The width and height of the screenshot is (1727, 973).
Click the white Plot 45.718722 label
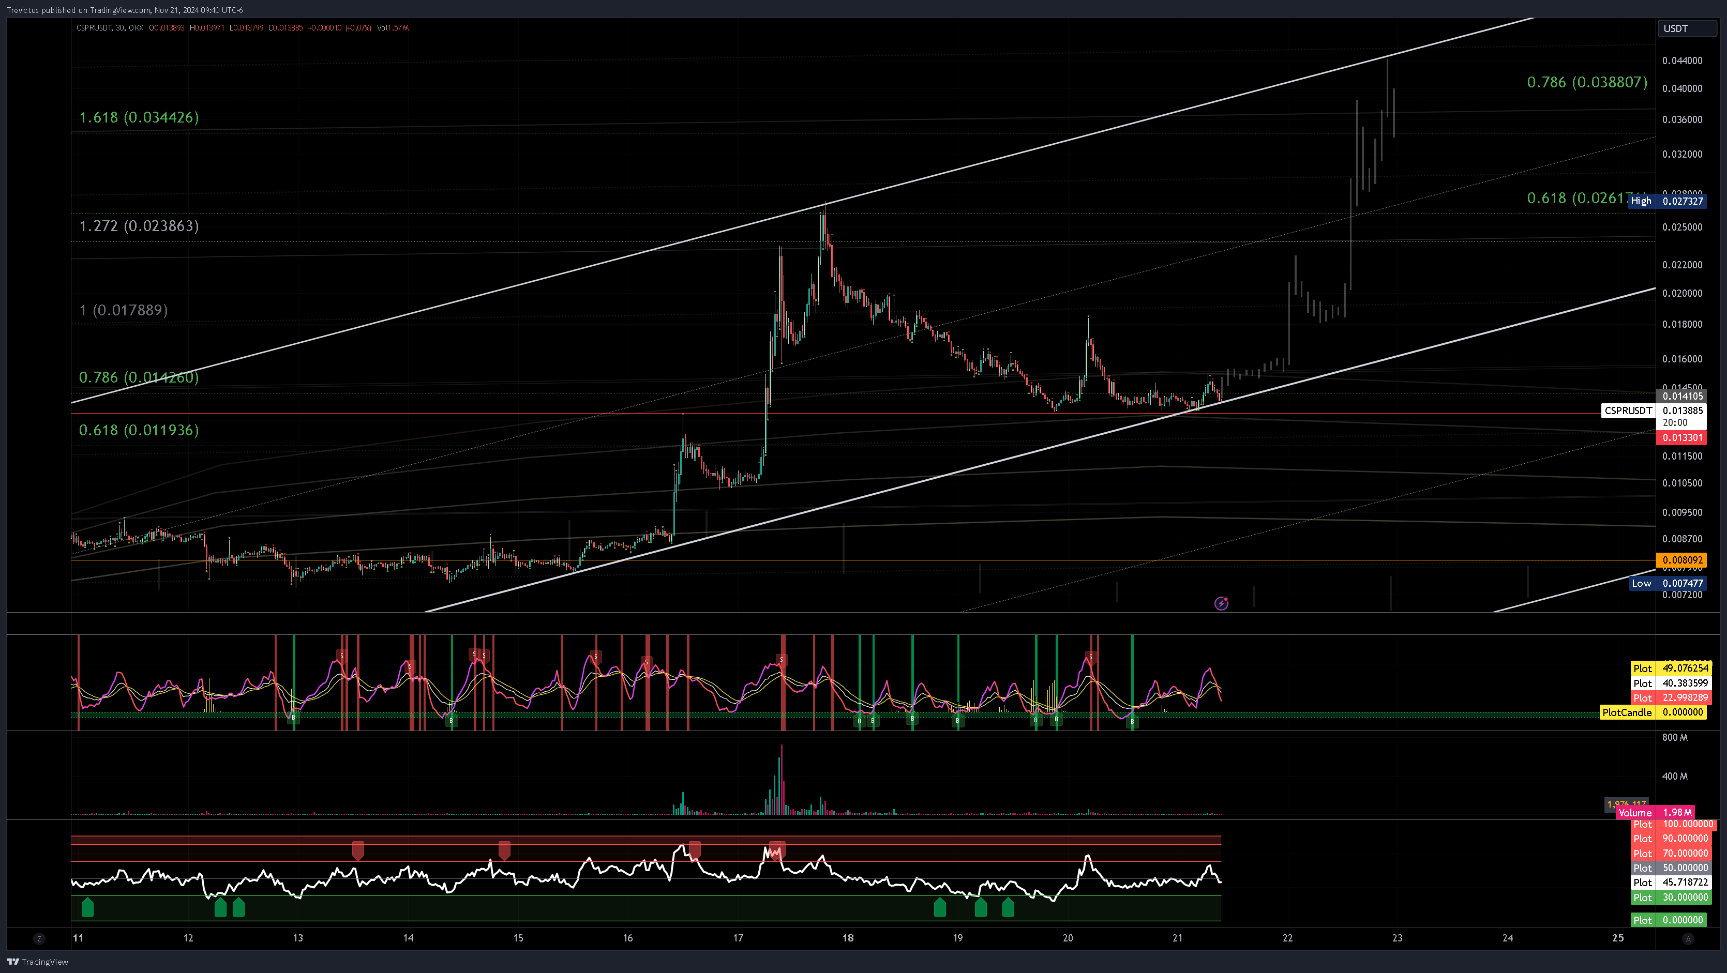(x=1671, y=883)
